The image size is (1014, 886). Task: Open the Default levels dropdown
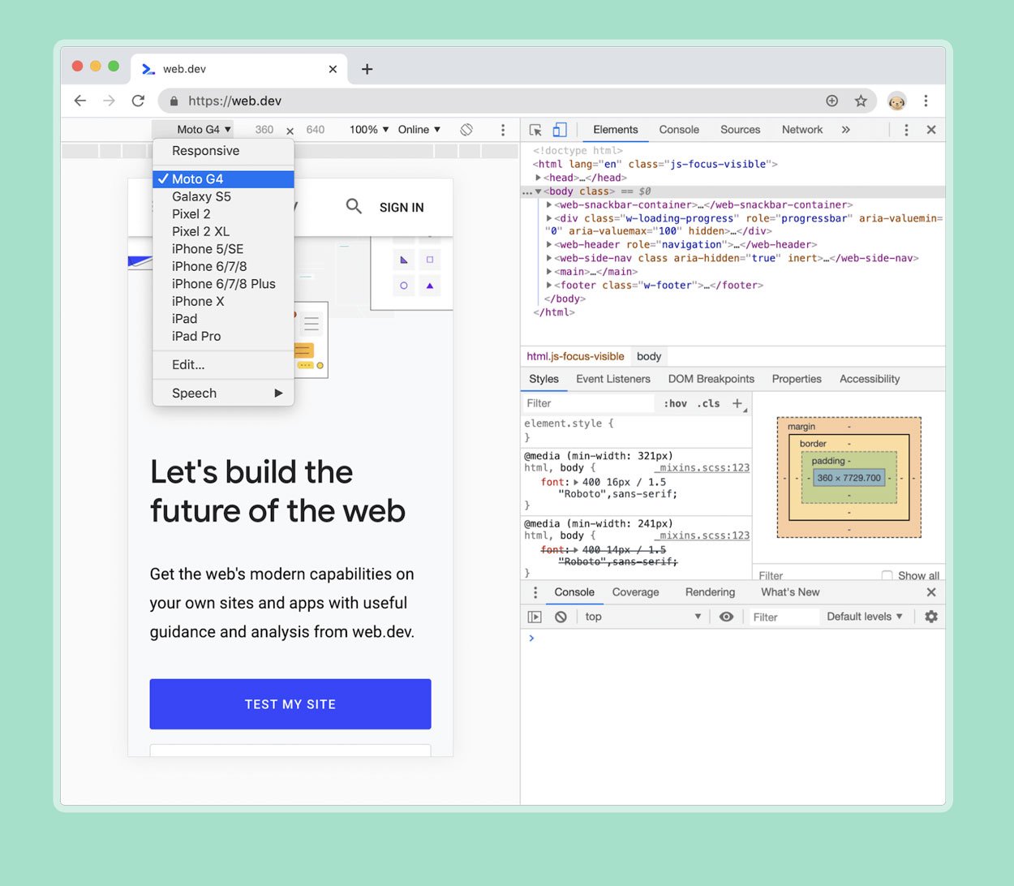coord(865,617)
